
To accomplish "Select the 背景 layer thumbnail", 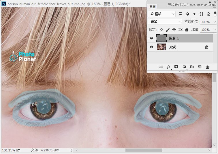I will (161, 47).
